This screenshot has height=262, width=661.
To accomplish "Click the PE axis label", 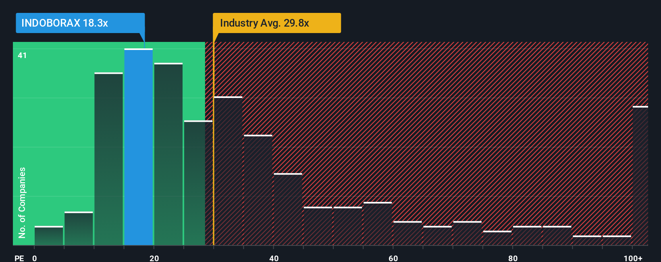I will [19, 258].
